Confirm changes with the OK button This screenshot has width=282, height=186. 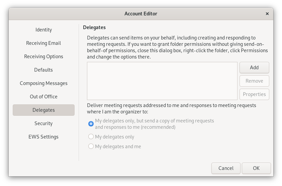[x=256, y=168]
